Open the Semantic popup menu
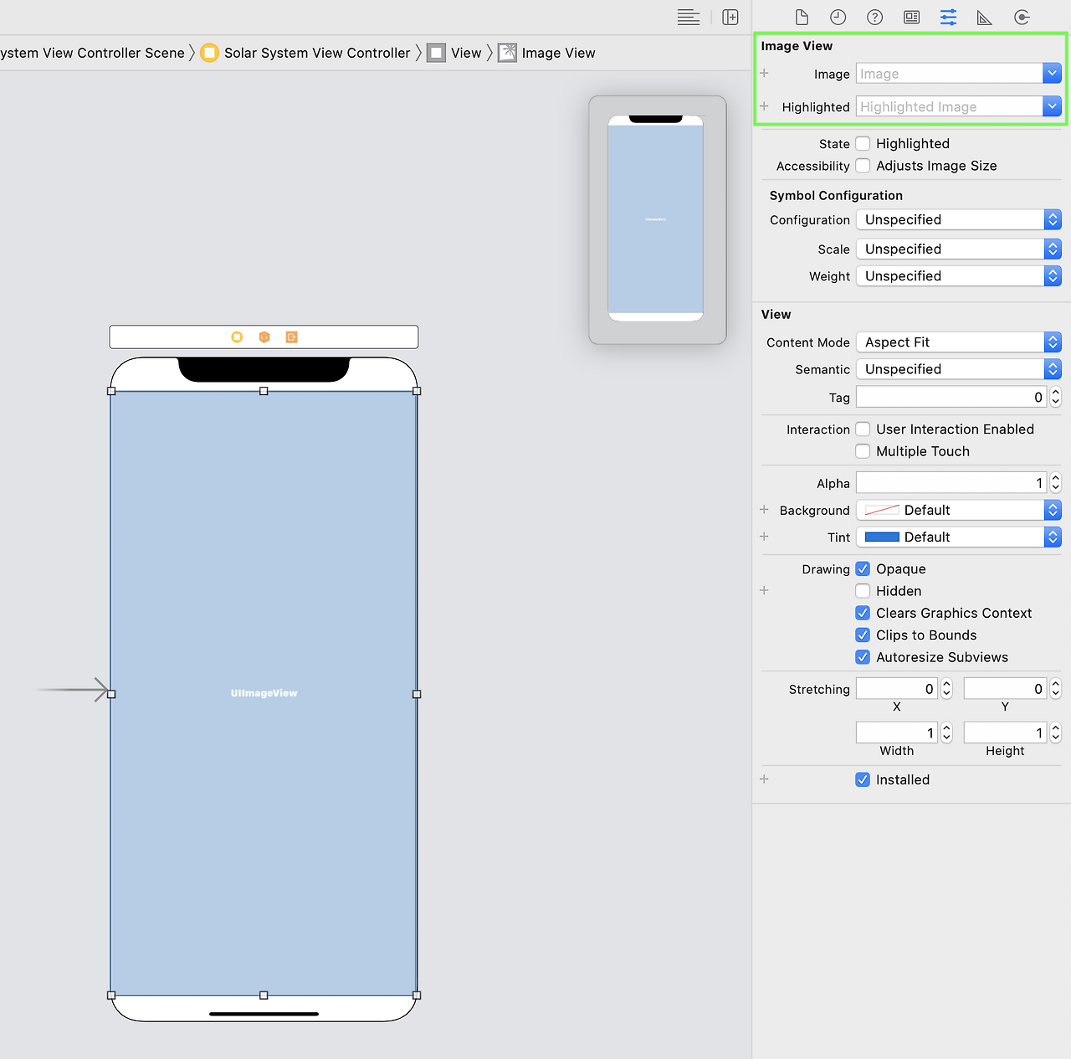 [x=959, y=369]
